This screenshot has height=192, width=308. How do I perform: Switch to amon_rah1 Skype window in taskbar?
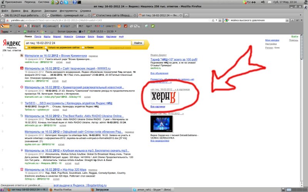pos(152,190)
